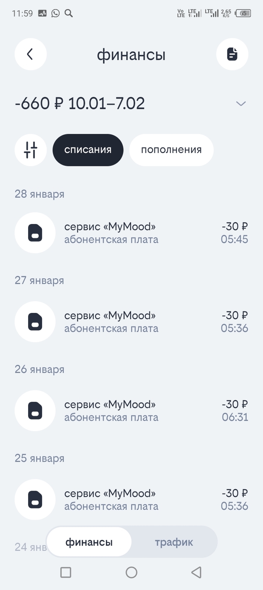Expand the period chevron next to dates
The image size is (263, 590).
click(241, 104)
